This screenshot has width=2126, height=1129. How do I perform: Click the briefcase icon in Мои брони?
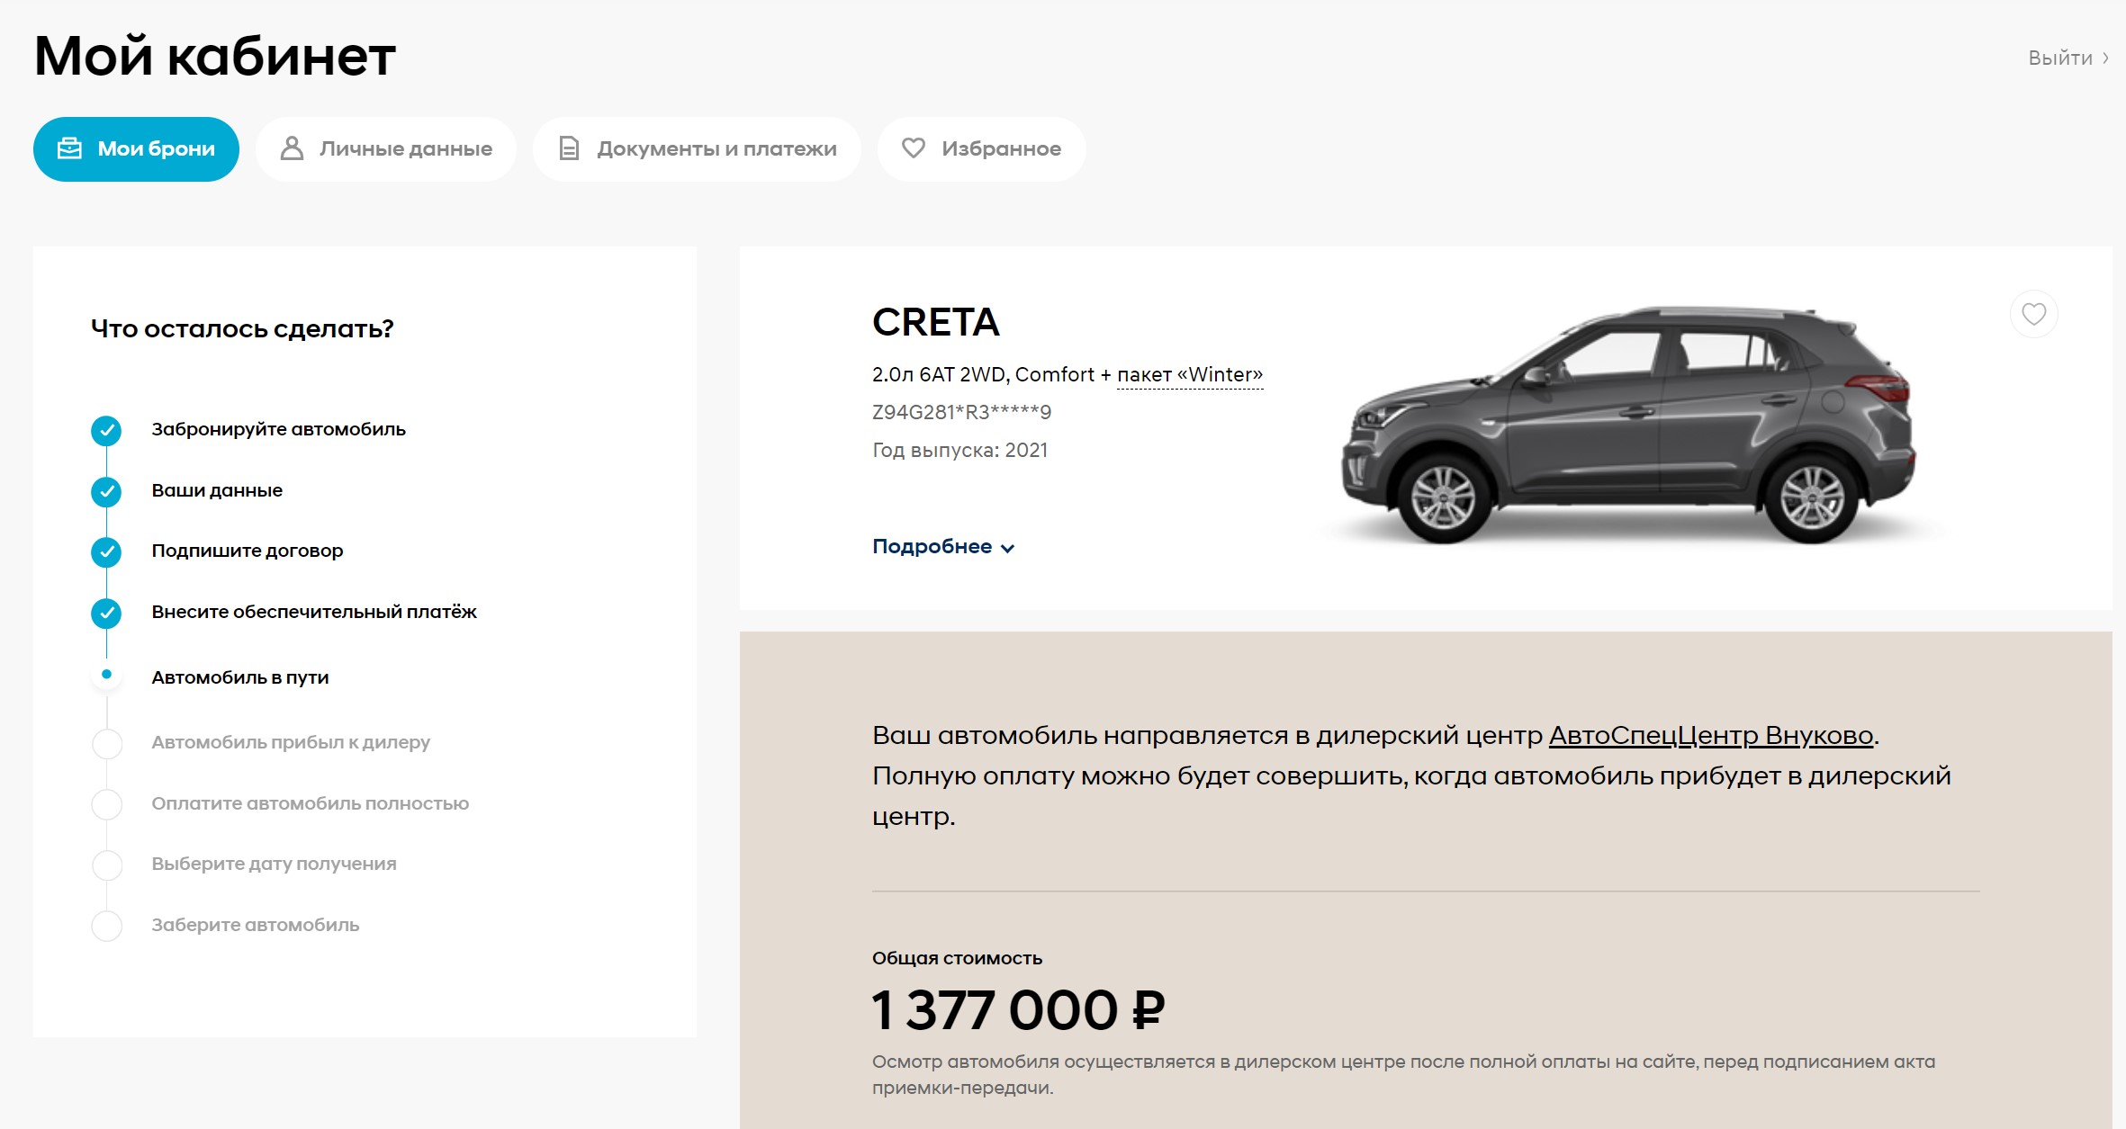[69, 148]
